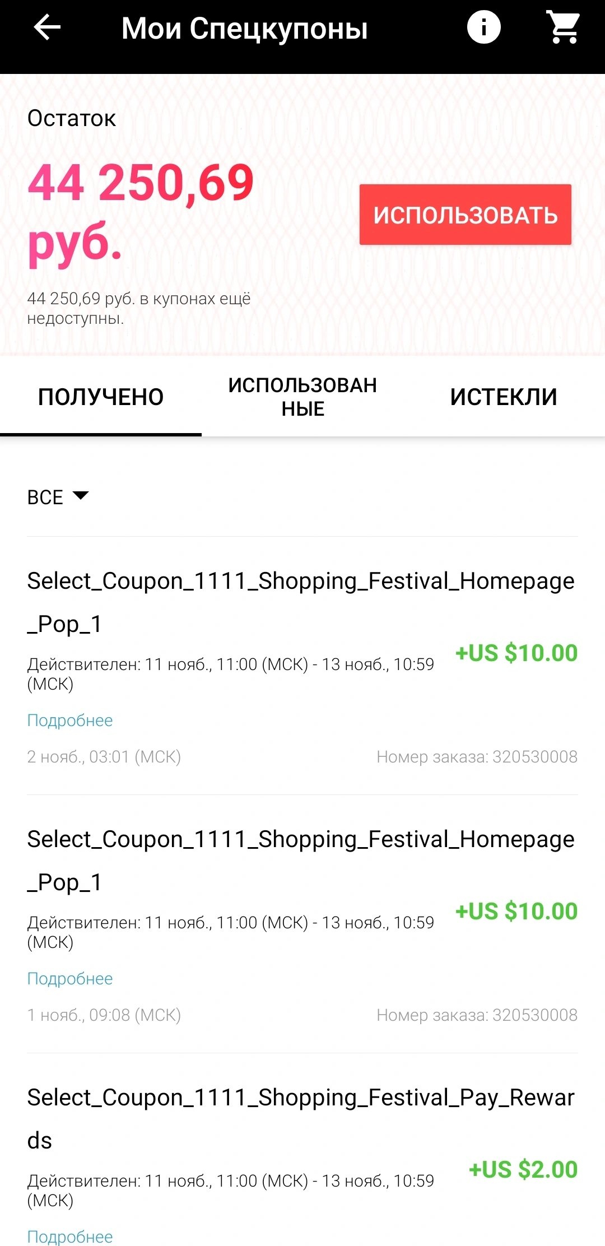The width and height of the screenshot is (605, 1246).
Task: Open Подробнее link of second coupon
Action: (x=70, y=978)
